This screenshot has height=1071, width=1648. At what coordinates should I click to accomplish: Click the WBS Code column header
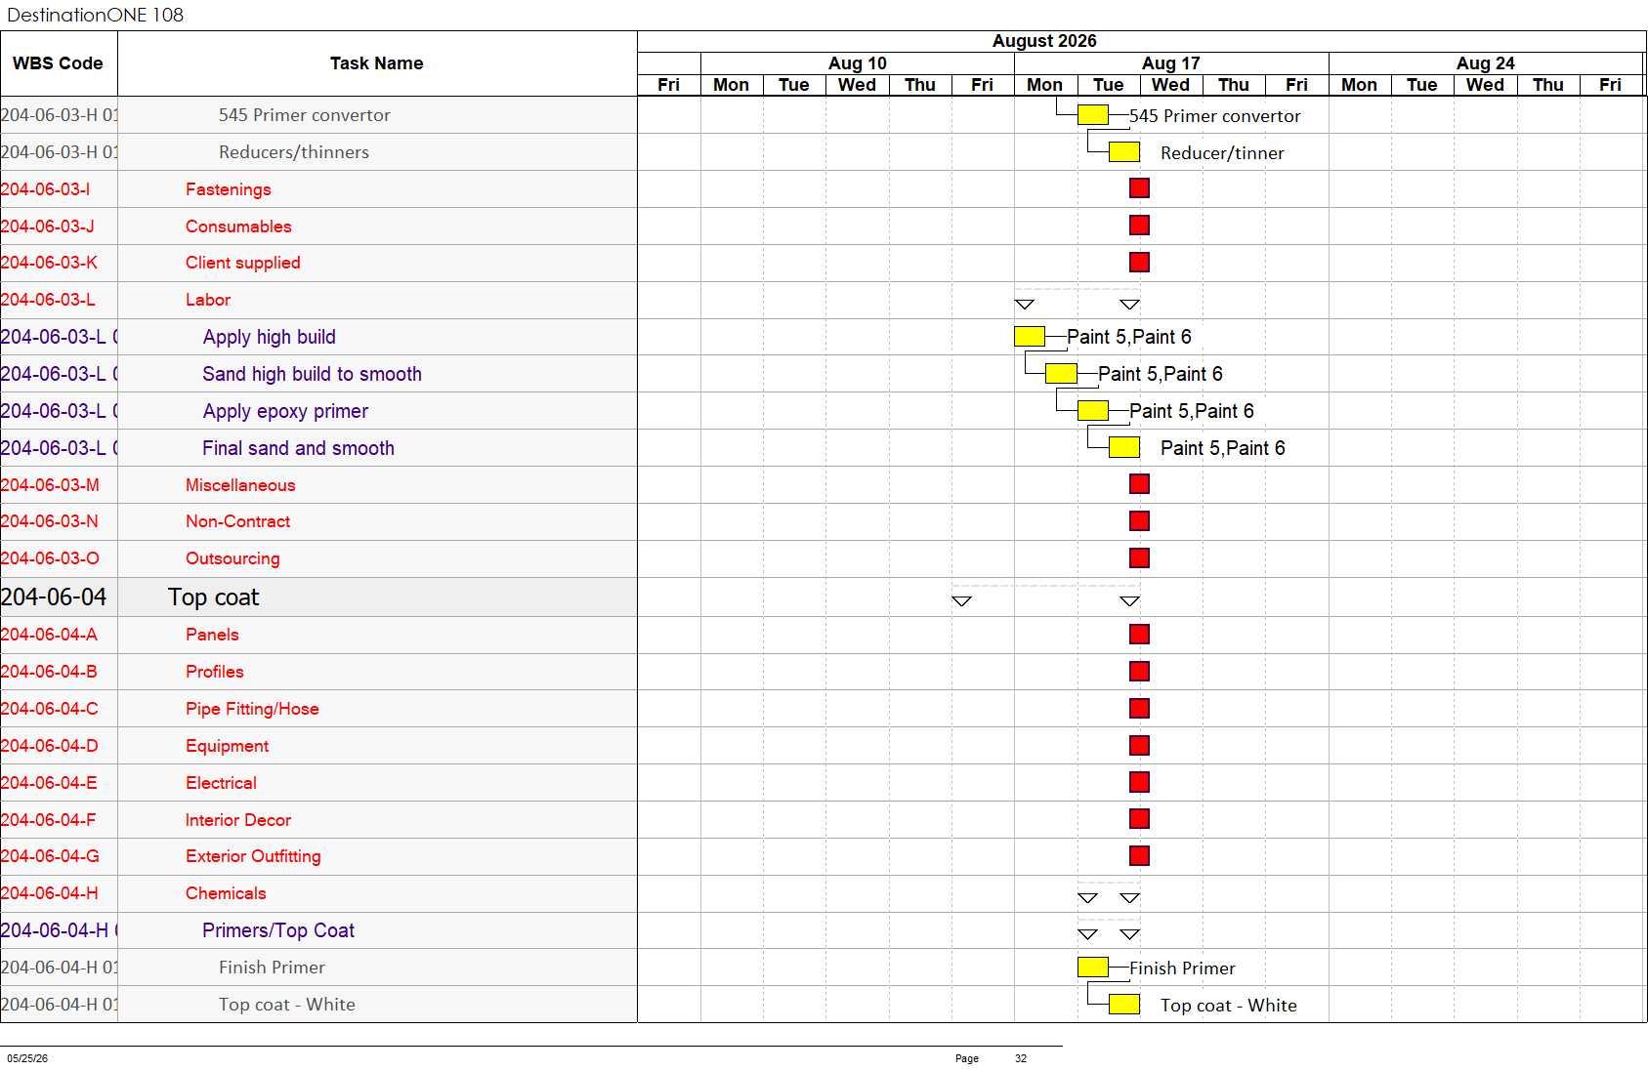click(x=58, y=63)
